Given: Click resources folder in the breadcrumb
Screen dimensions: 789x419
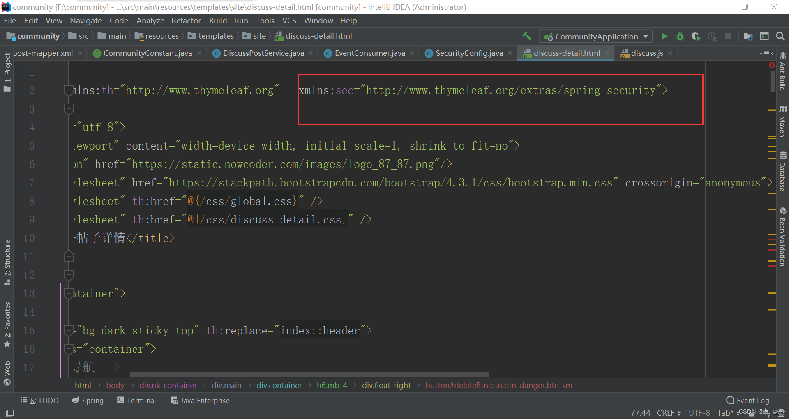Looking at the screenshot, I should point(157,36).
